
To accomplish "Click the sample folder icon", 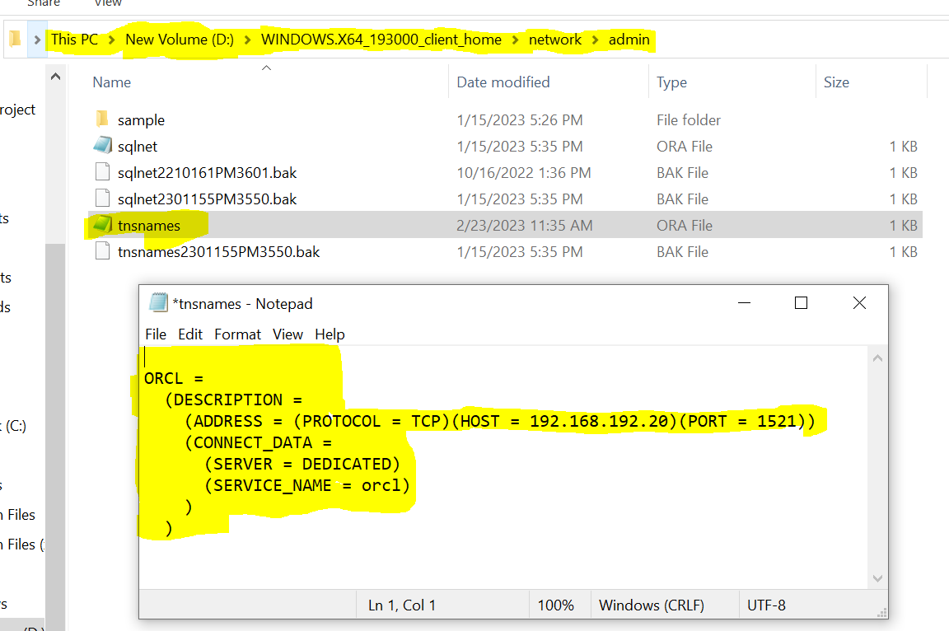I will coord(102,120).
